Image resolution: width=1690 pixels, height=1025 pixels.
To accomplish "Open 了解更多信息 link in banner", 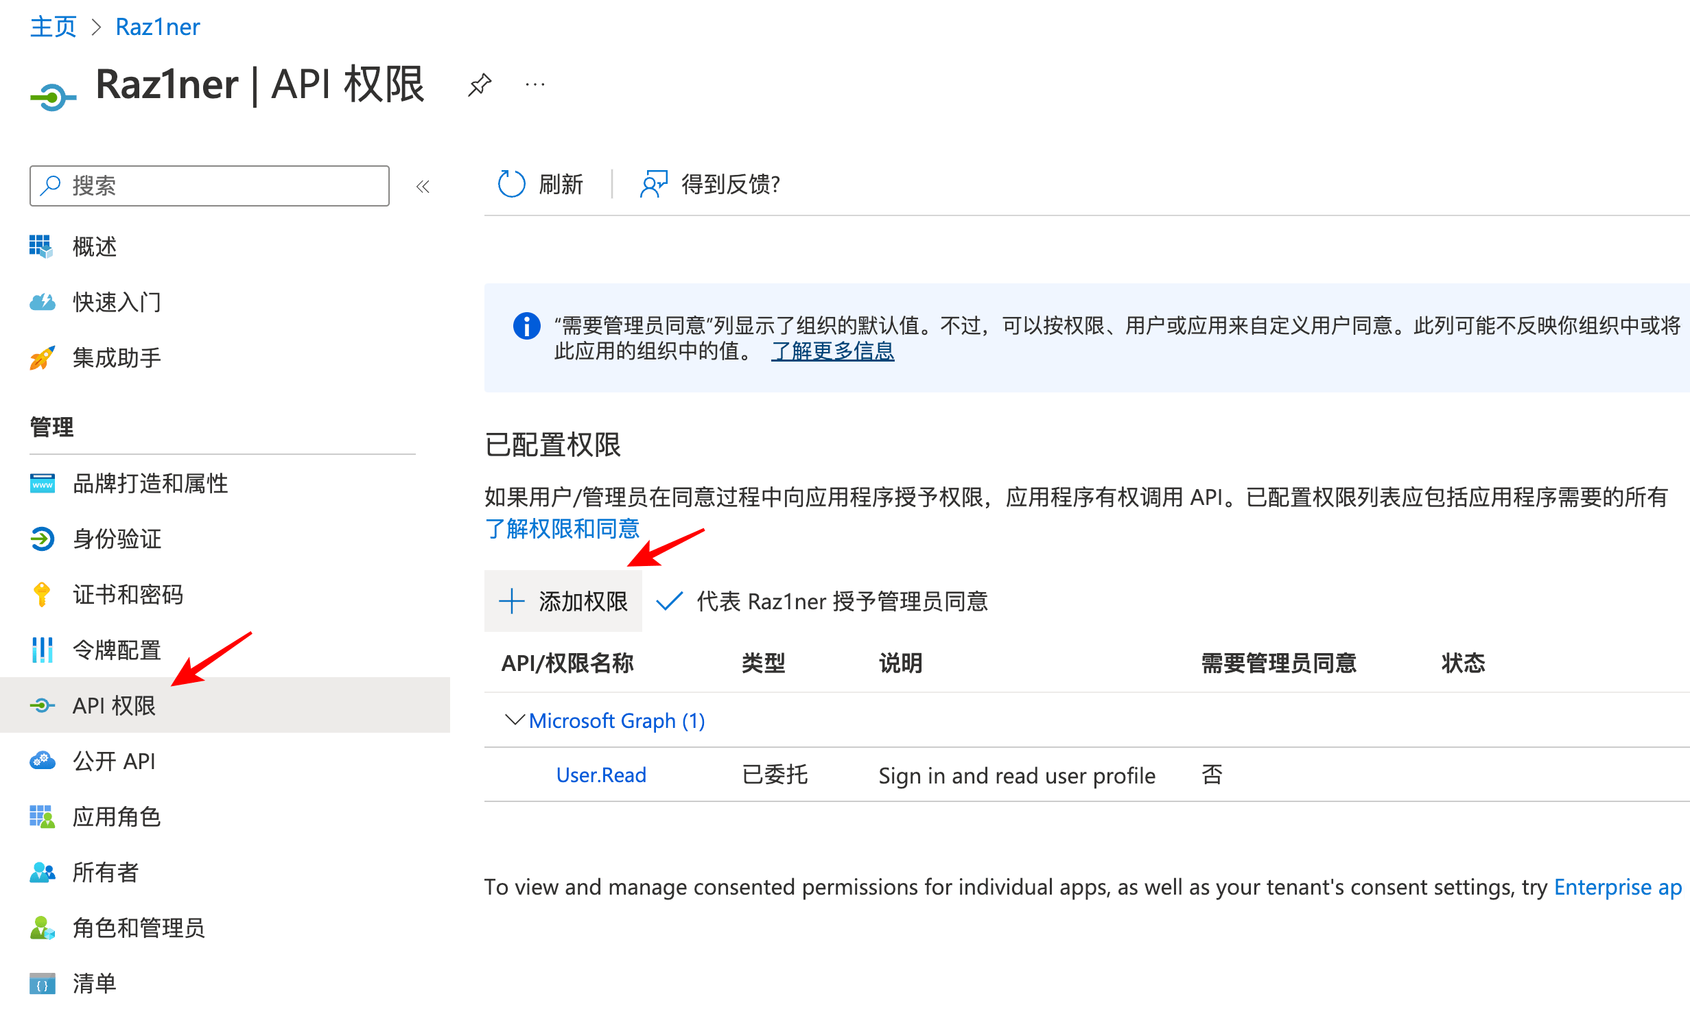I will (x=832, y=351).
